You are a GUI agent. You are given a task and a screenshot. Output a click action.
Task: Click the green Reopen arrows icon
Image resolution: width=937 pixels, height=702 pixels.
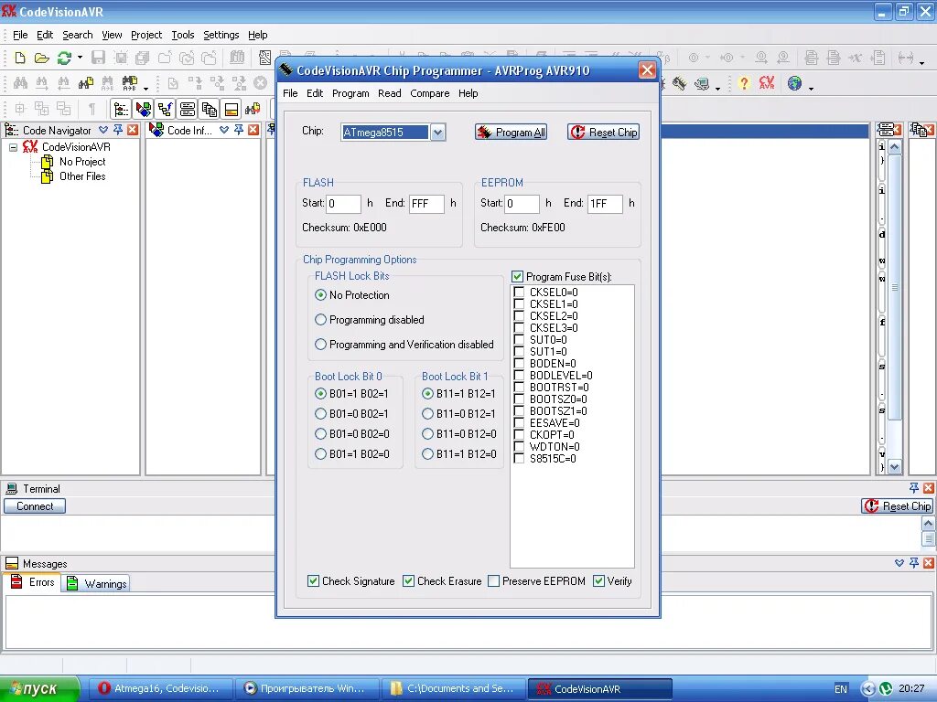[x=64, y=58]
